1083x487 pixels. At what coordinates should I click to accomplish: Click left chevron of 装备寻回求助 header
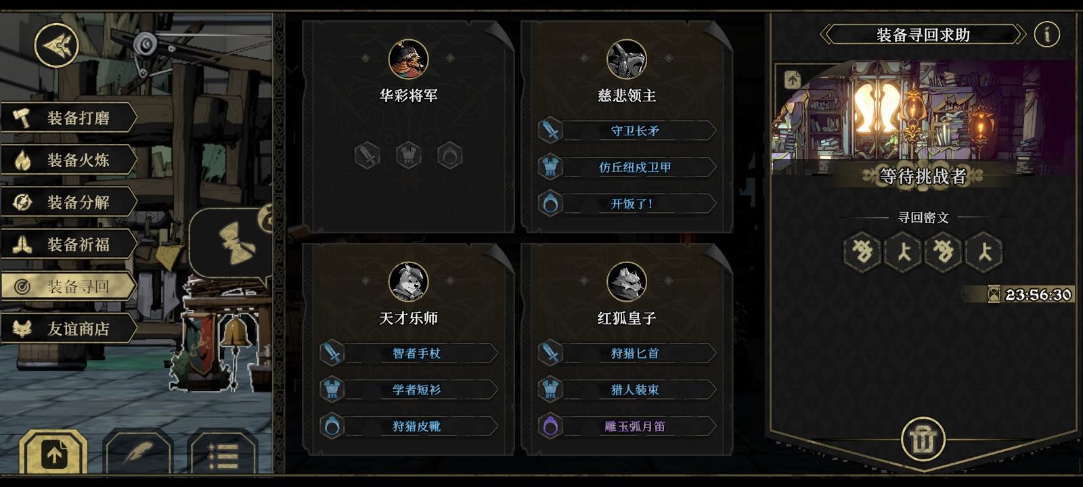click(826, 34)
